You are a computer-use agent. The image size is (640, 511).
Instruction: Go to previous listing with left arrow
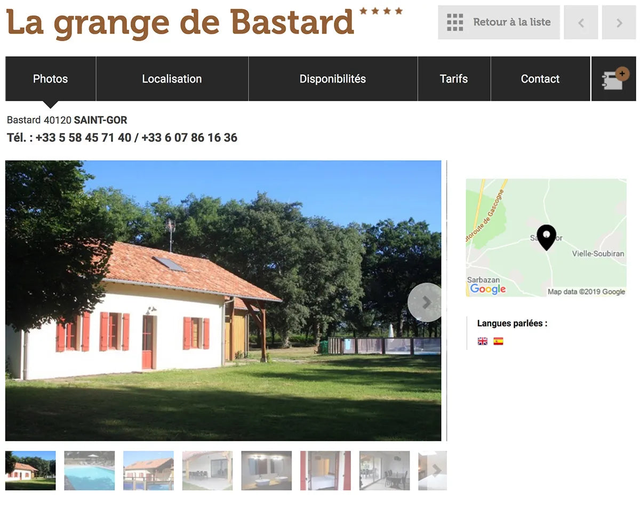point(581,22)
